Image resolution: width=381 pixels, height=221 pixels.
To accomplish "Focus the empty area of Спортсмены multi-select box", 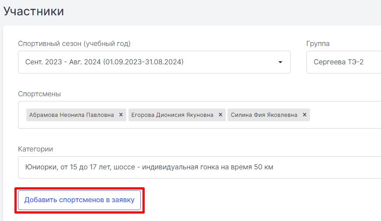I will pyautogui.click(x=345, y=115).
